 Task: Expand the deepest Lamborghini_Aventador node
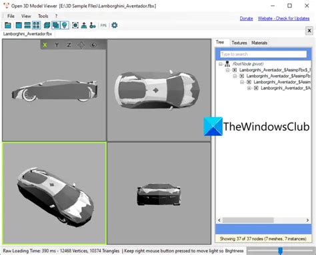tap(249, 88)
